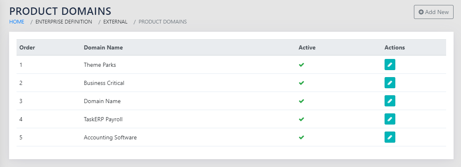Click the TaskERP Payroll active checkmark
The height and width of the screenshot is (167, 461).
click(x=302, y=119)
